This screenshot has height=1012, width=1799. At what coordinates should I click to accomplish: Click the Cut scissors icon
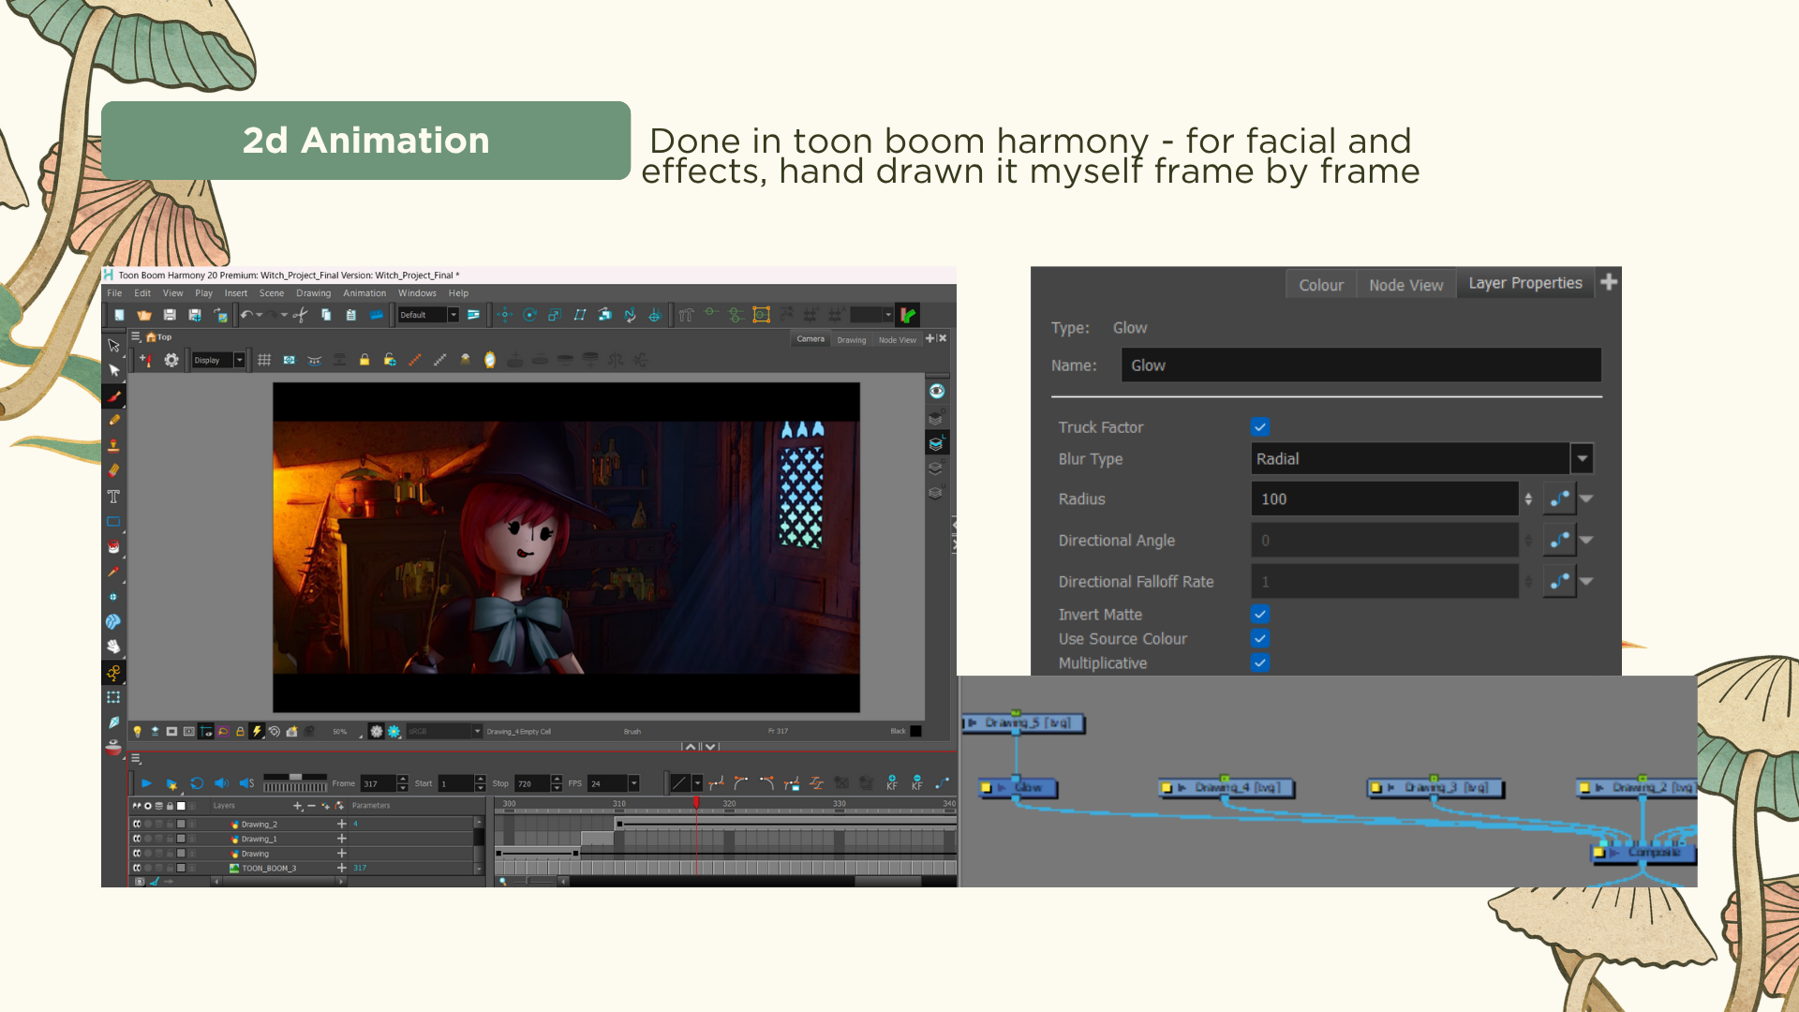300,315
